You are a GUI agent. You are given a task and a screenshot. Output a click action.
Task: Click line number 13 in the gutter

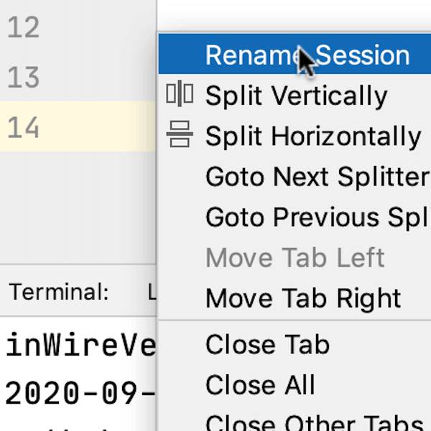point(23,78)
